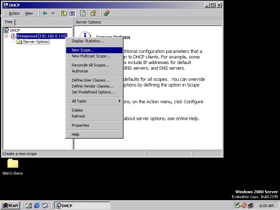Screen dimensions: 280x210
Task: Click the Server Options folder icon
Action: 19,42
